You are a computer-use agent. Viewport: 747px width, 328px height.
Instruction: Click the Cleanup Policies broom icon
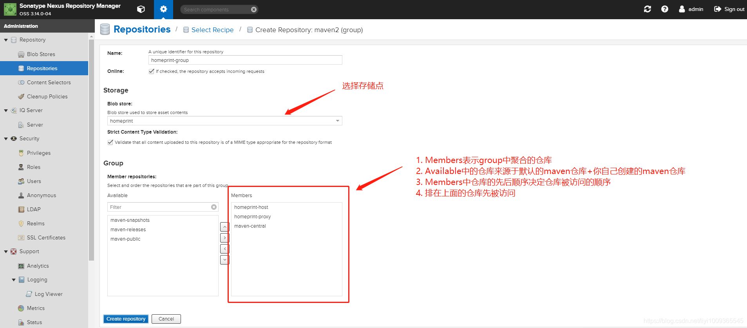[x=21, y=96]
